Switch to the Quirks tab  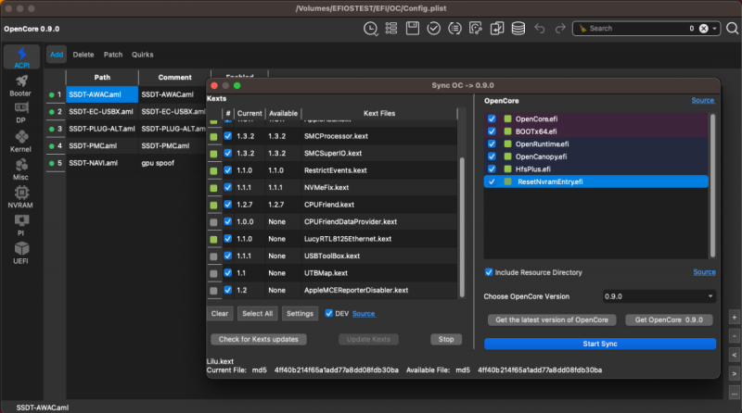pos(142,55)
